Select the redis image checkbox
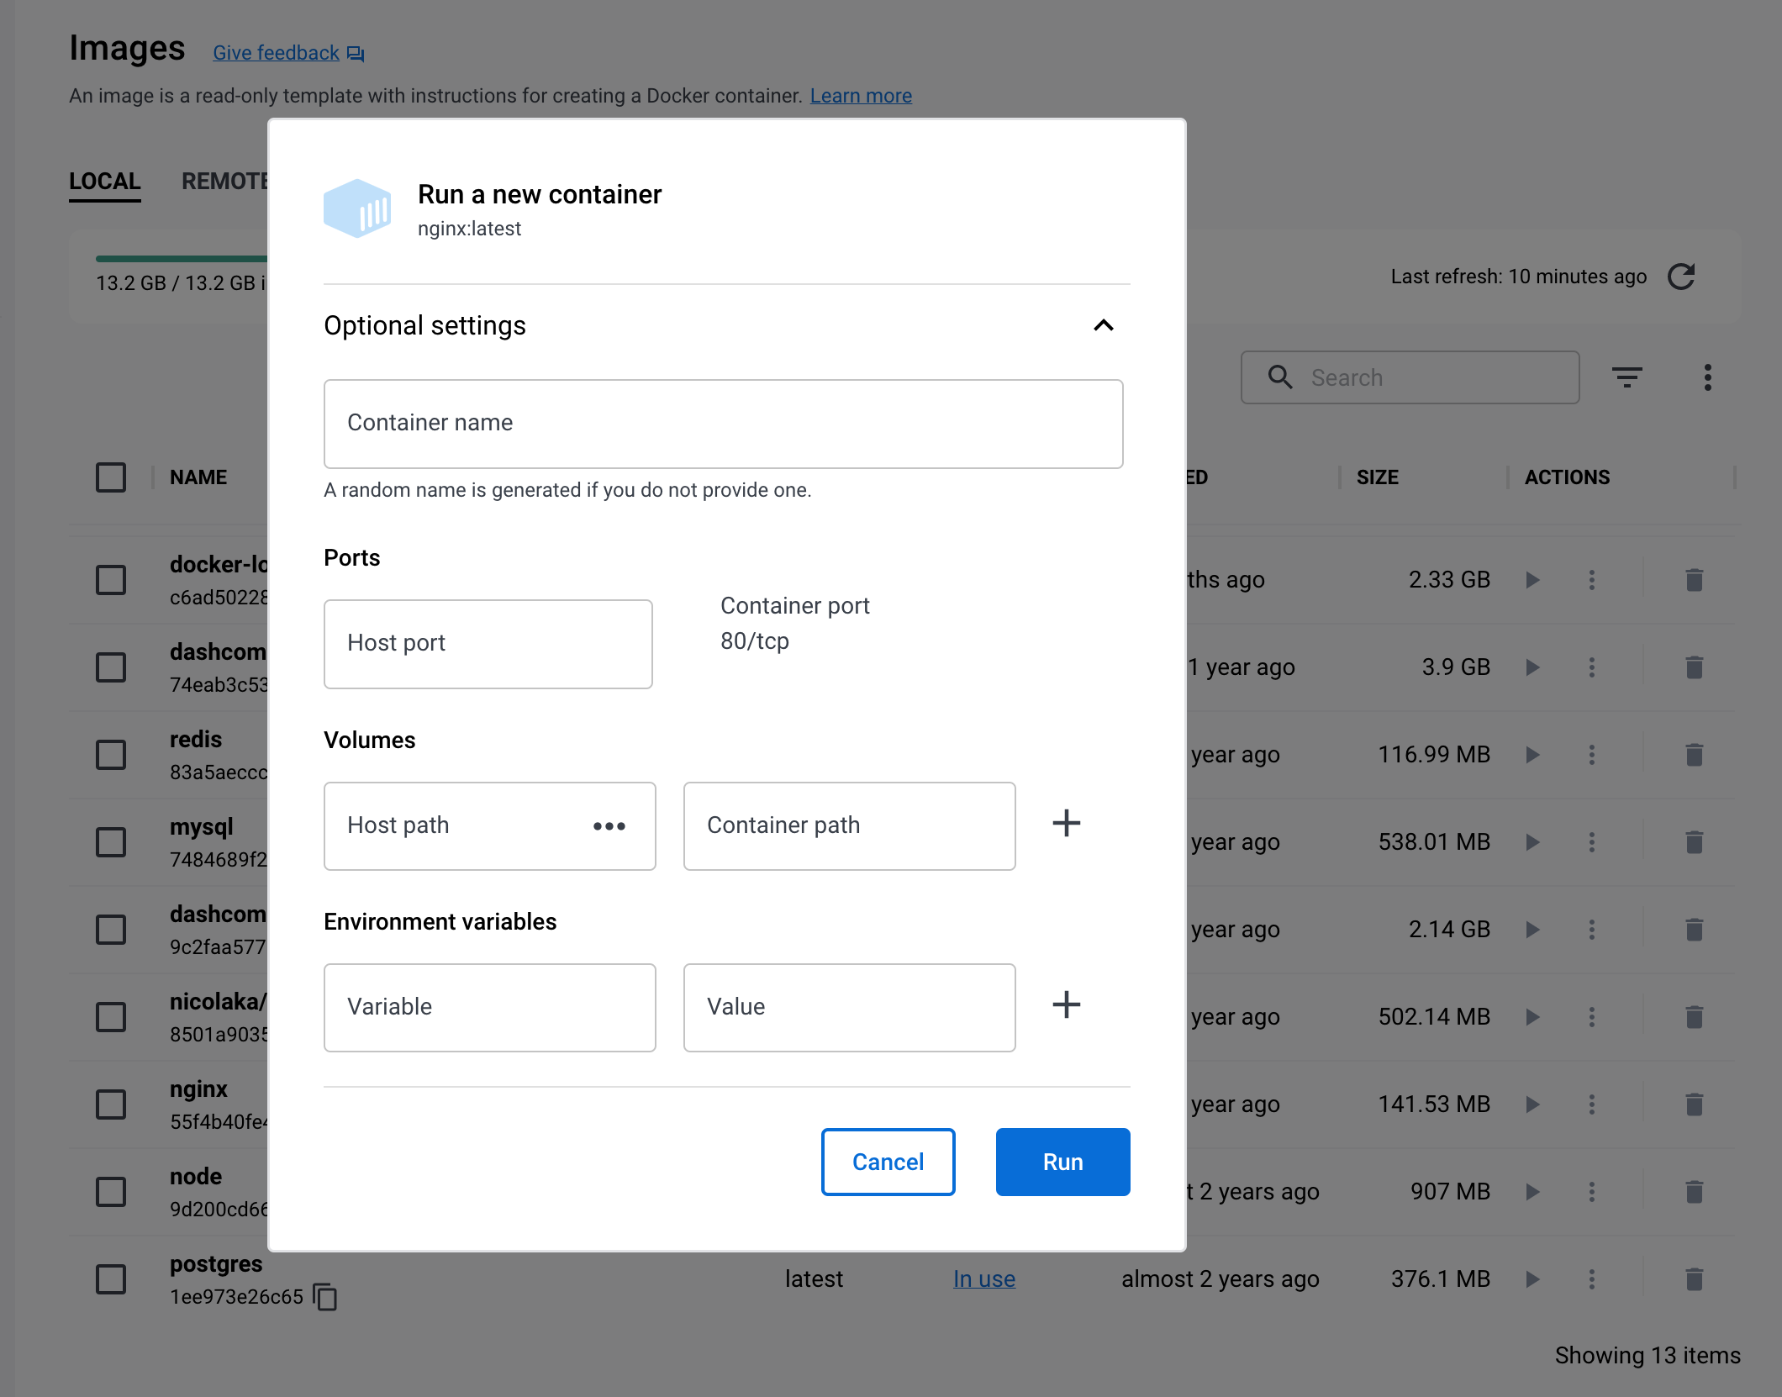This screenshot has width=1782, height=1397. pyautogui.click(x=111, y=755)
